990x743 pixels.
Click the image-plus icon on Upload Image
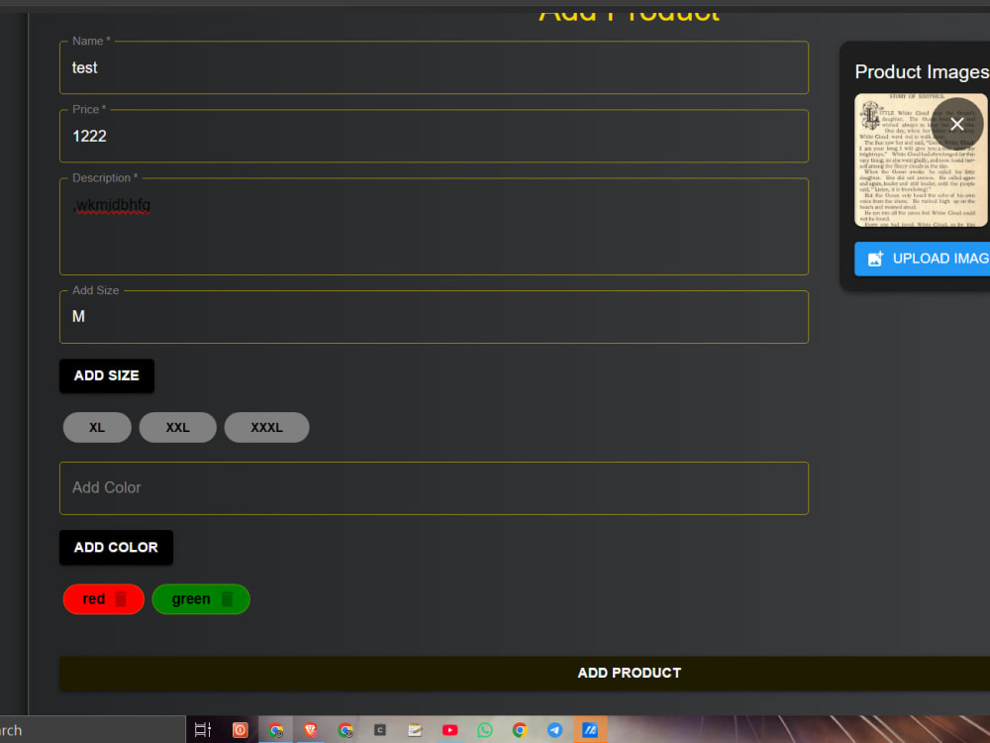(875, 259)
